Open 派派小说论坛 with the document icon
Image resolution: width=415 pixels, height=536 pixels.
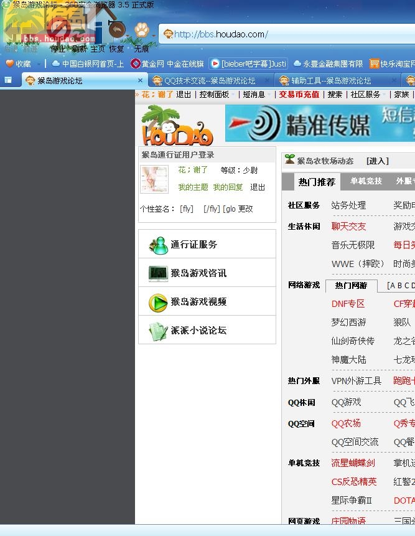click(x=207, y=330)
